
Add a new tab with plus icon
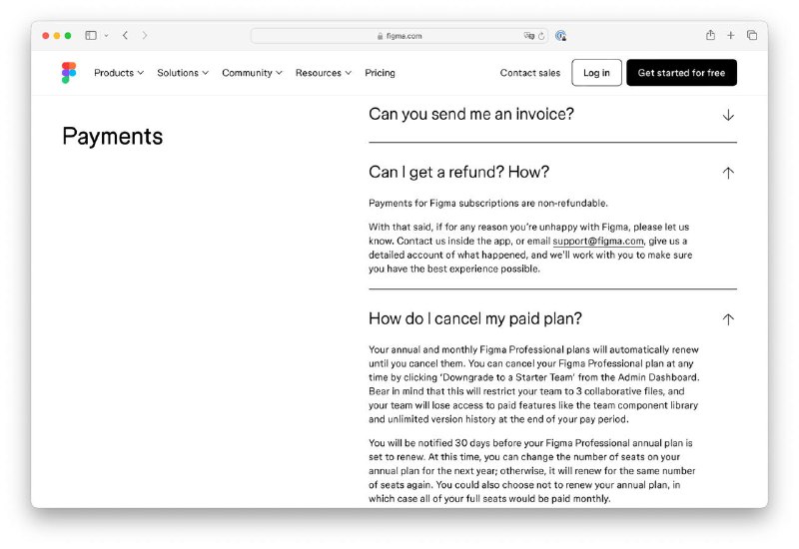click(731, 35)
